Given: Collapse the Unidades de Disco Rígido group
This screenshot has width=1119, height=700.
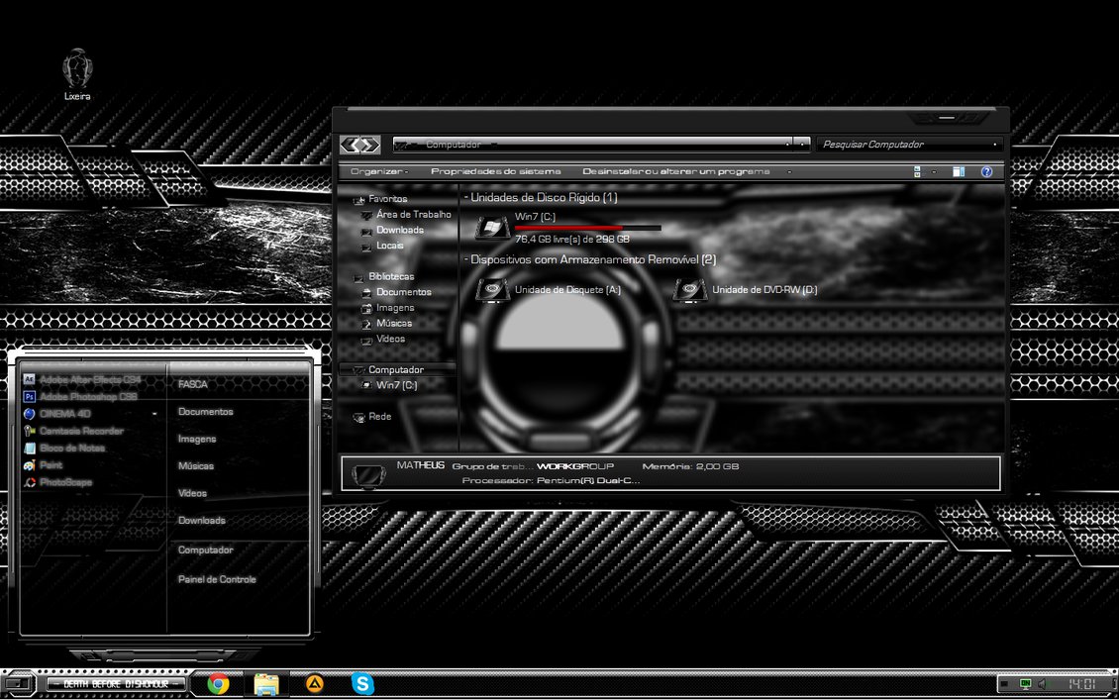Looking at the screenshot, I should (x=465, y=198).
